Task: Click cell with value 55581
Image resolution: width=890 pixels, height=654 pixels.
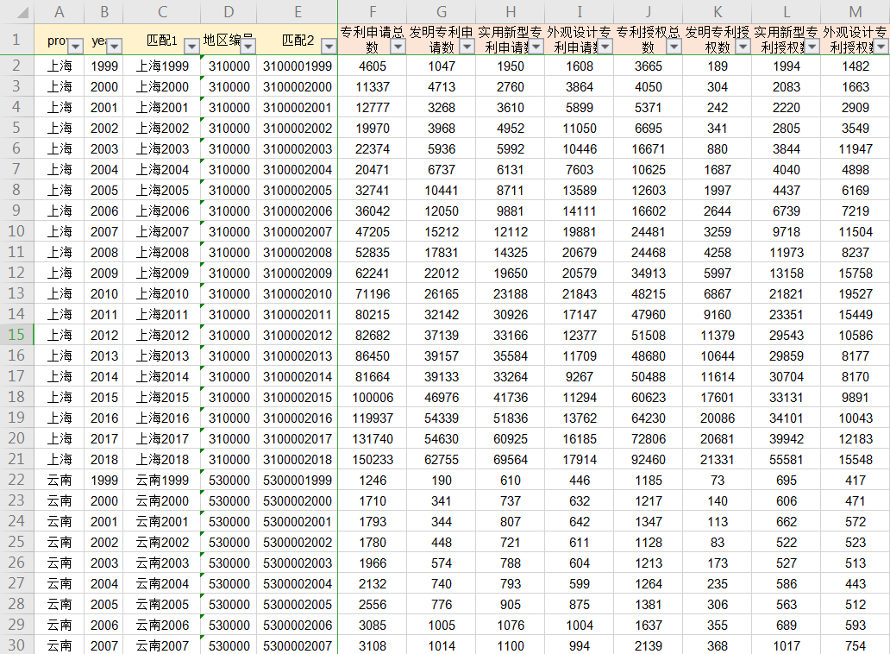Action: [787, 459]
